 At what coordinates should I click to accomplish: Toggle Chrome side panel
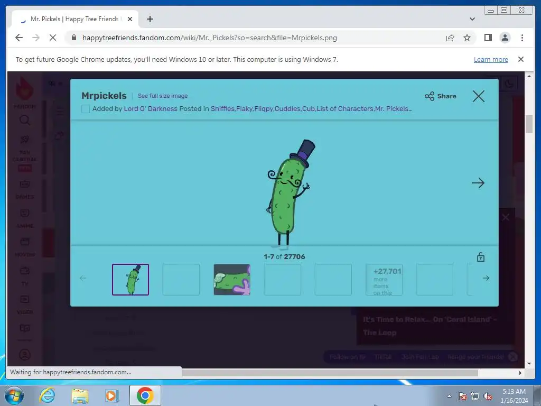[x=488, y=38]
